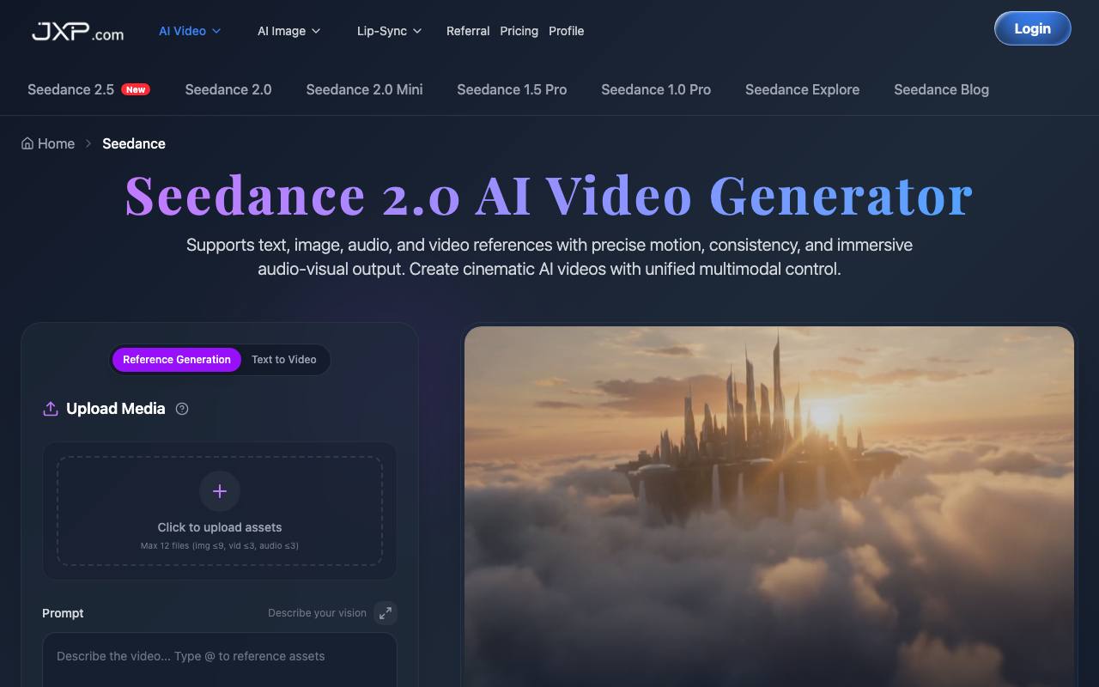Open the Seedance 1.5 Pro tab

(512, 89)
